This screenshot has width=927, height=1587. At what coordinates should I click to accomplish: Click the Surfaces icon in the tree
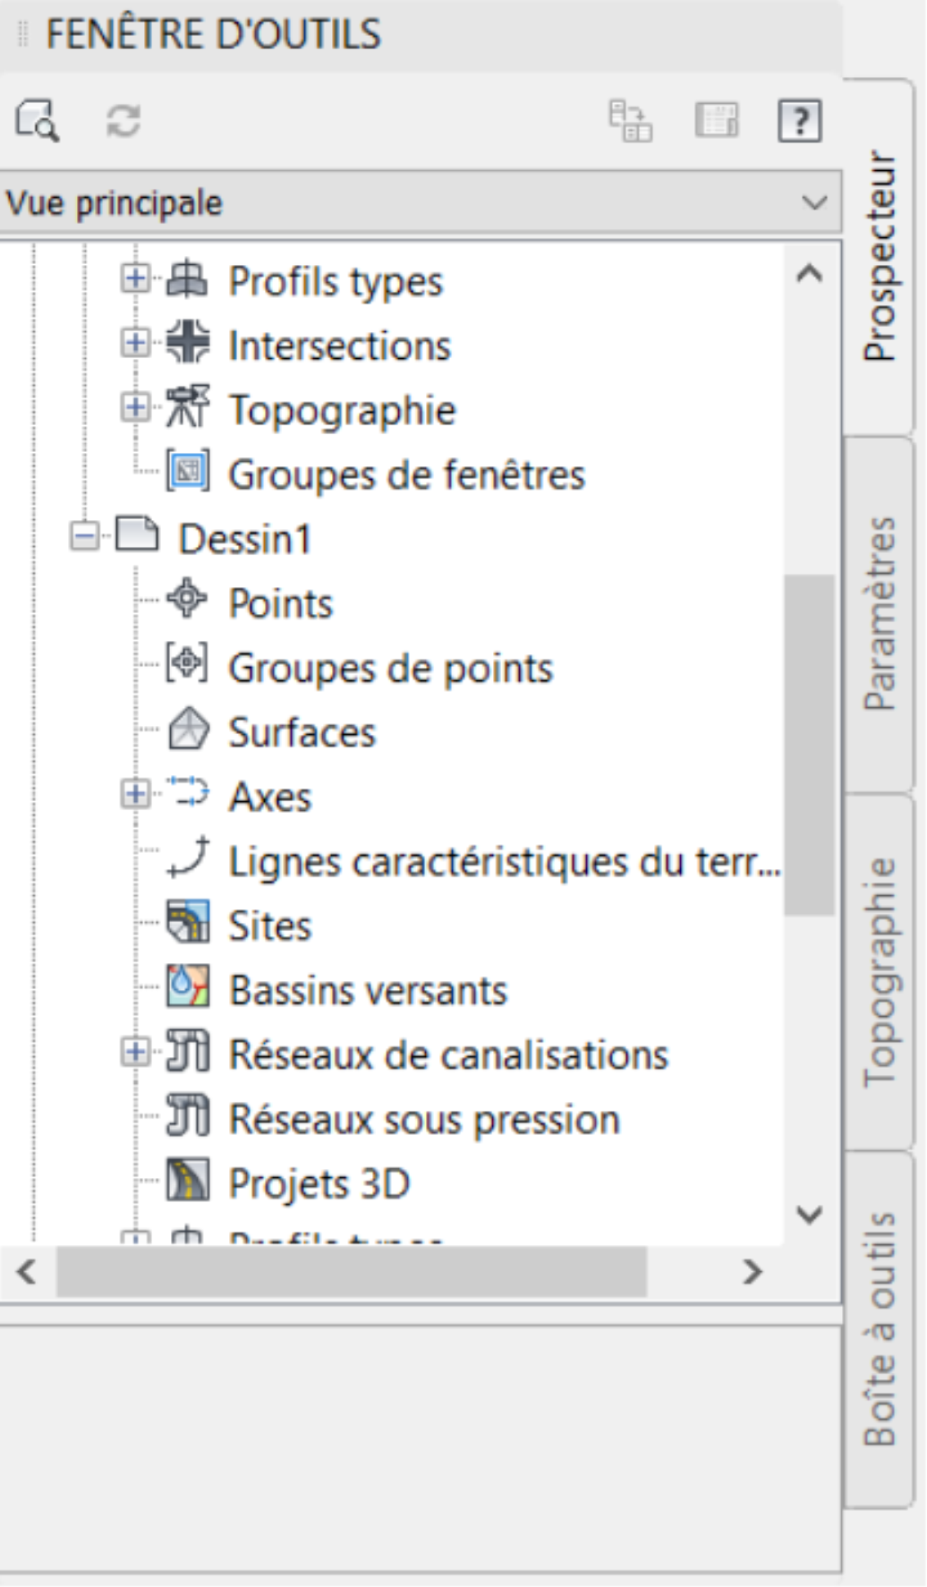pyautogui.click(x=188, y=730)
